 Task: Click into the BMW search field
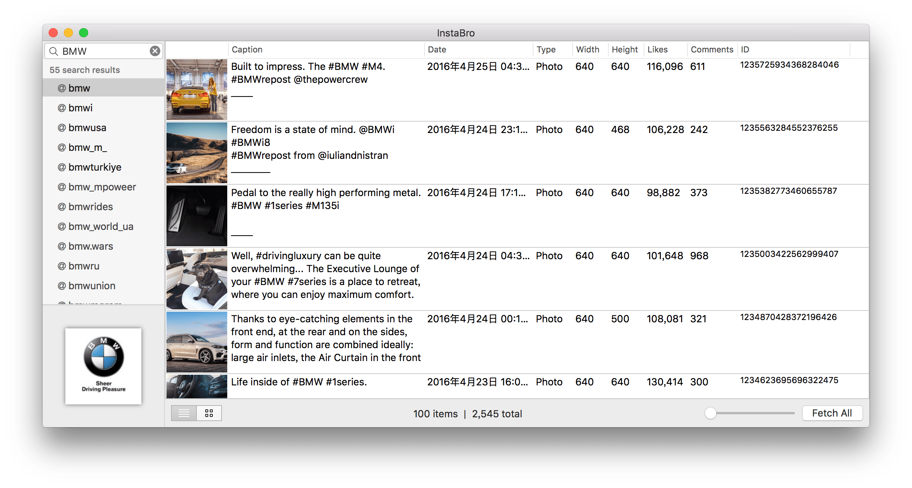point(104,51)
